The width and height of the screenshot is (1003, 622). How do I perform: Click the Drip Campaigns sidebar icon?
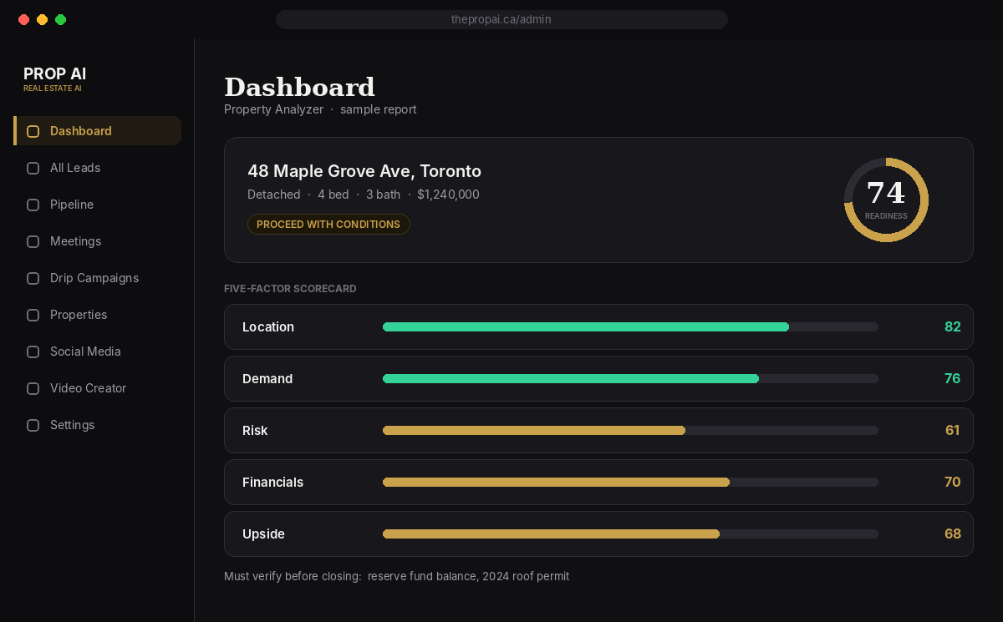[33, 278]
